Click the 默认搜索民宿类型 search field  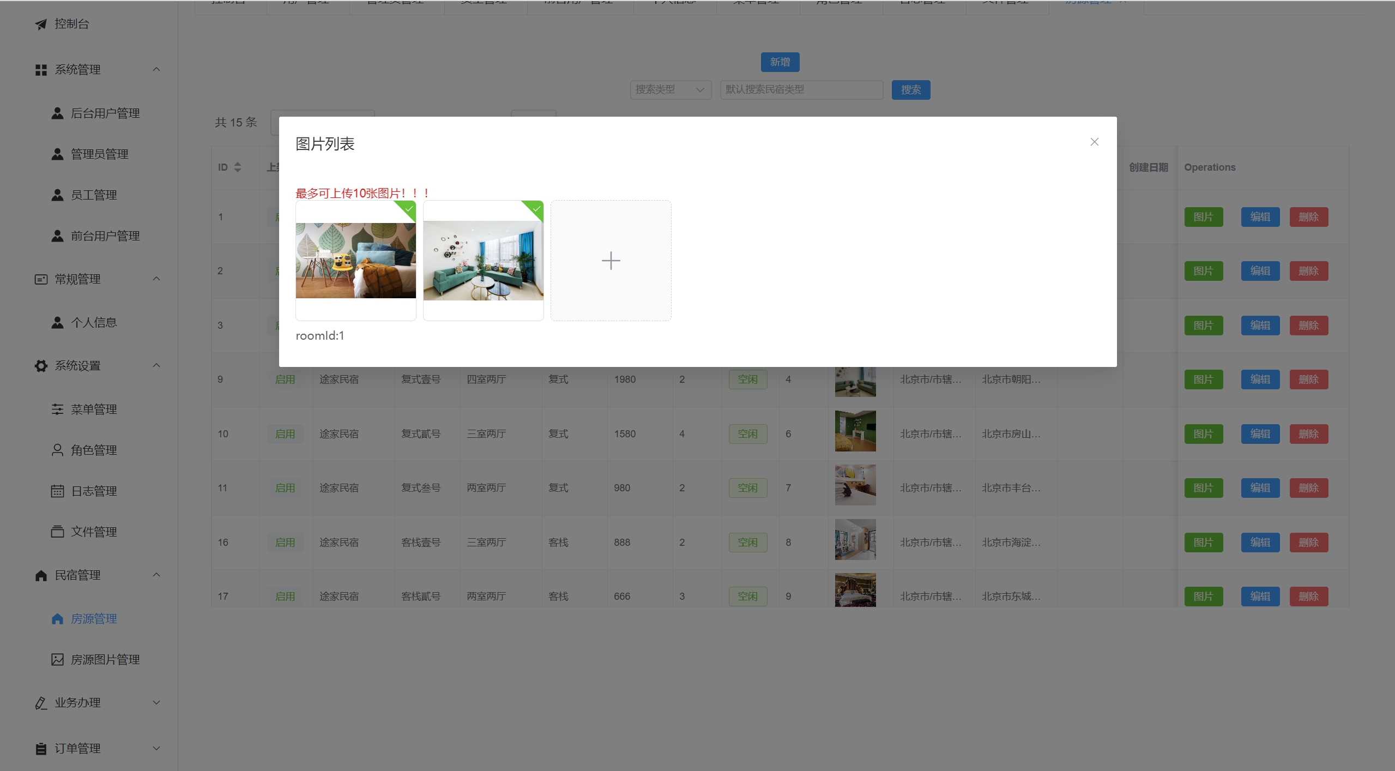[x=801, y=89]
